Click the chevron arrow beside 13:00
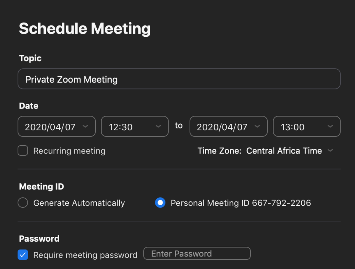 (330, 127)
